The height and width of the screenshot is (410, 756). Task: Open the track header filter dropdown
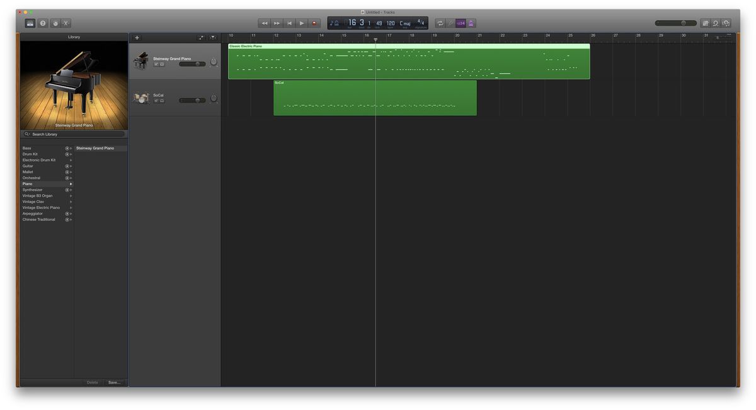[x=214, y=37]
